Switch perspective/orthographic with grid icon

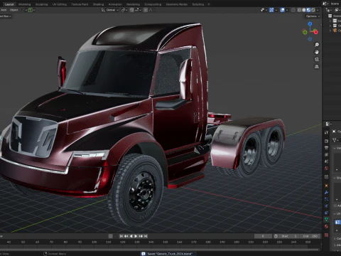pyautogui.click(x=317, y=67)
